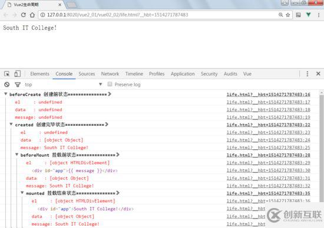Viewport: 324px width, 228px height.
Task: Bookmark this page with the star icon
Action: tap(288, 15)
